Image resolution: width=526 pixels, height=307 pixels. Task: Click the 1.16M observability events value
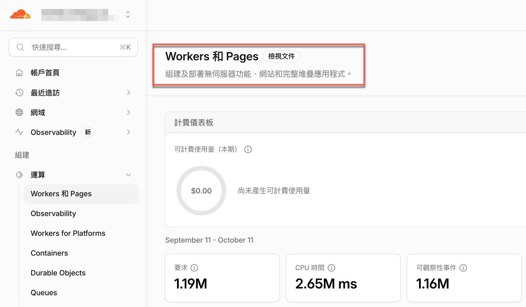point(432,284)
